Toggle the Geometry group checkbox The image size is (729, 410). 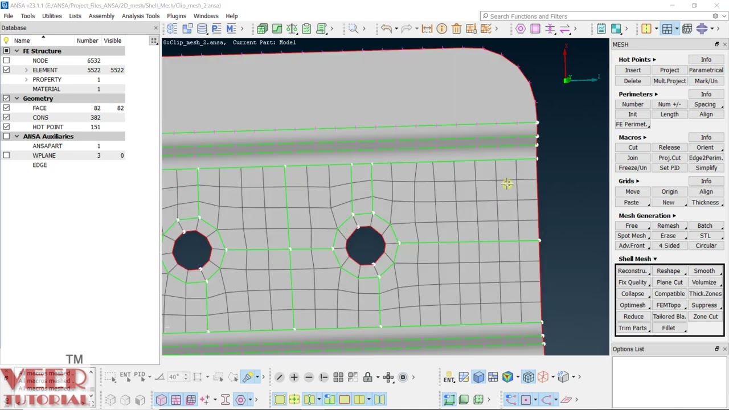(6, 99)
